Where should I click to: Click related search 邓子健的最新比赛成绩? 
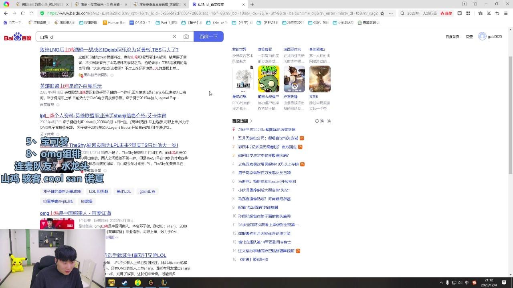[x=62, y=192]
